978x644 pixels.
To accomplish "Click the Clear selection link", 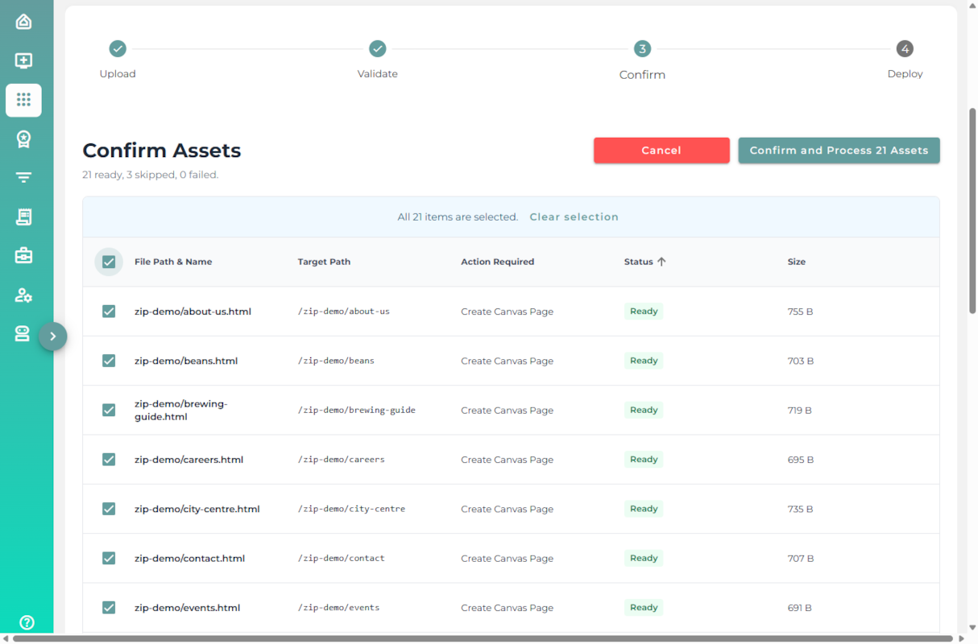I will (574, 217).
